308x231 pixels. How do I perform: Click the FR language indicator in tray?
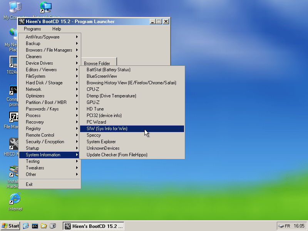287,226
